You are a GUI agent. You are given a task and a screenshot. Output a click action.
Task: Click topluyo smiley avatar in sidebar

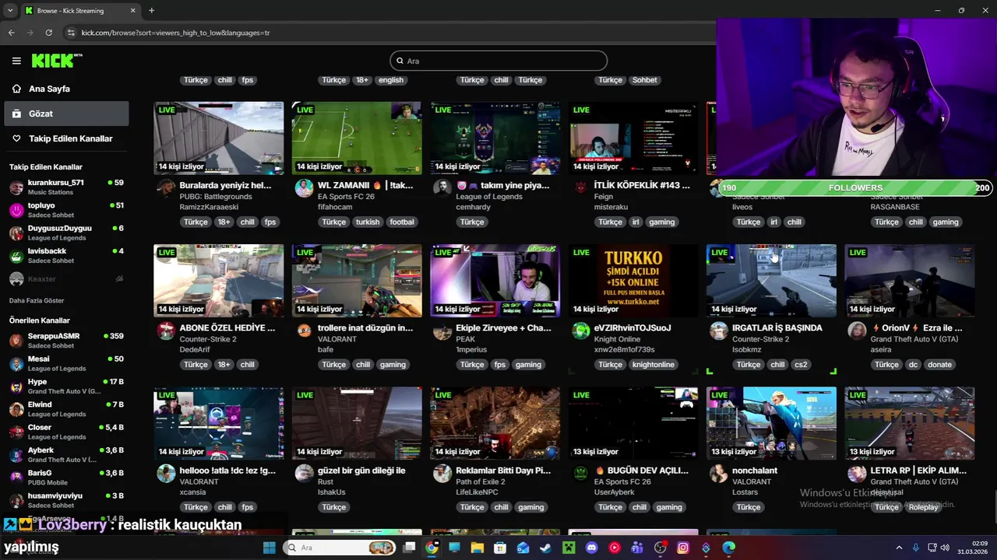click(16, 210)
